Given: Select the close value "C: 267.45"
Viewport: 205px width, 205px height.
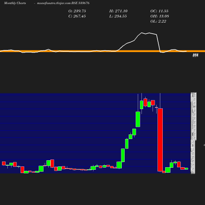Looking at the screenshot, I should click(x=77, y=16).
